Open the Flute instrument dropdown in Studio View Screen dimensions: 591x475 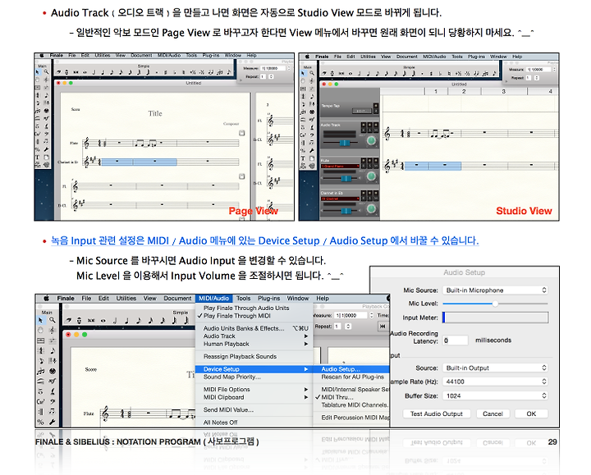tap(341, 166)
